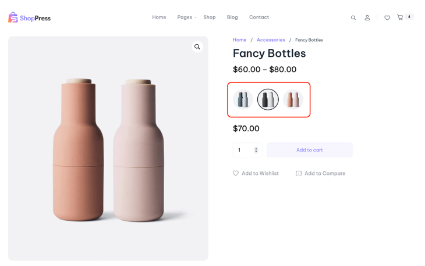425x266 pixels.
Task: Open the Blog menu item
Action: [232, 17]
